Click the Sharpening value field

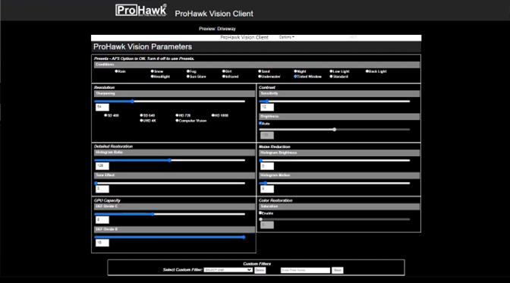pos(102,107)
